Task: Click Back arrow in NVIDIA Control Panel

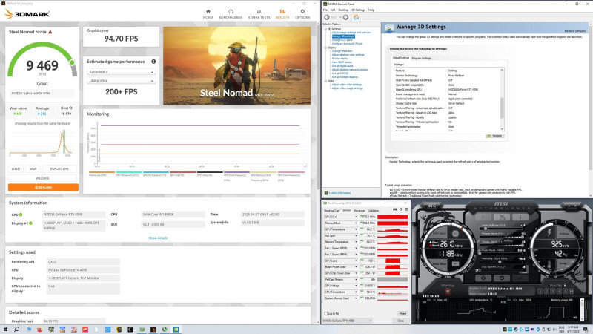Action: click(x=327, y=17)
